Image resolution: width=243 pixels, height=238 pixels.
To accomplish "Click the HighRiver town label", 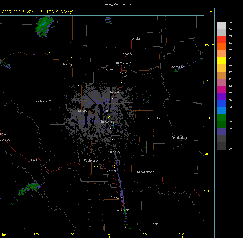I will coord(121,210).
